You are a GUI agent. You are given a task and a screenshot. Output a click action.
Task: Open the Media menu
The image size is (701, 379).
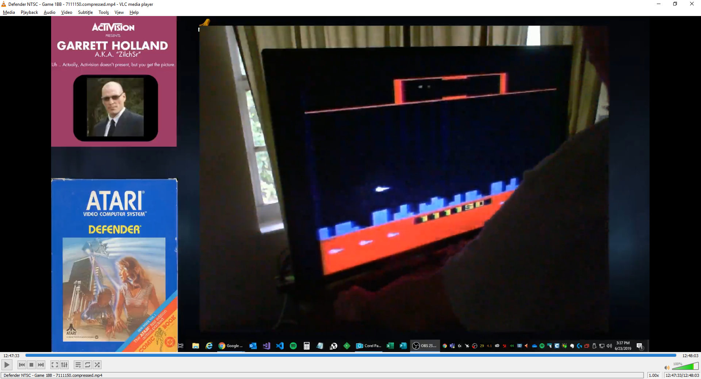(x=9, y=12)
